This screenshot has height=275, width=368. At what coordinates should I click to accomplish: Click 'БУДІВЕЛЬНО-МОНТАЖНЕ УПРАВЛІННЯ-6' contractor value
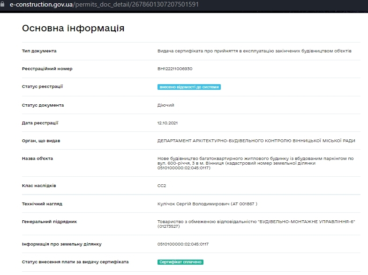point(256,224)
